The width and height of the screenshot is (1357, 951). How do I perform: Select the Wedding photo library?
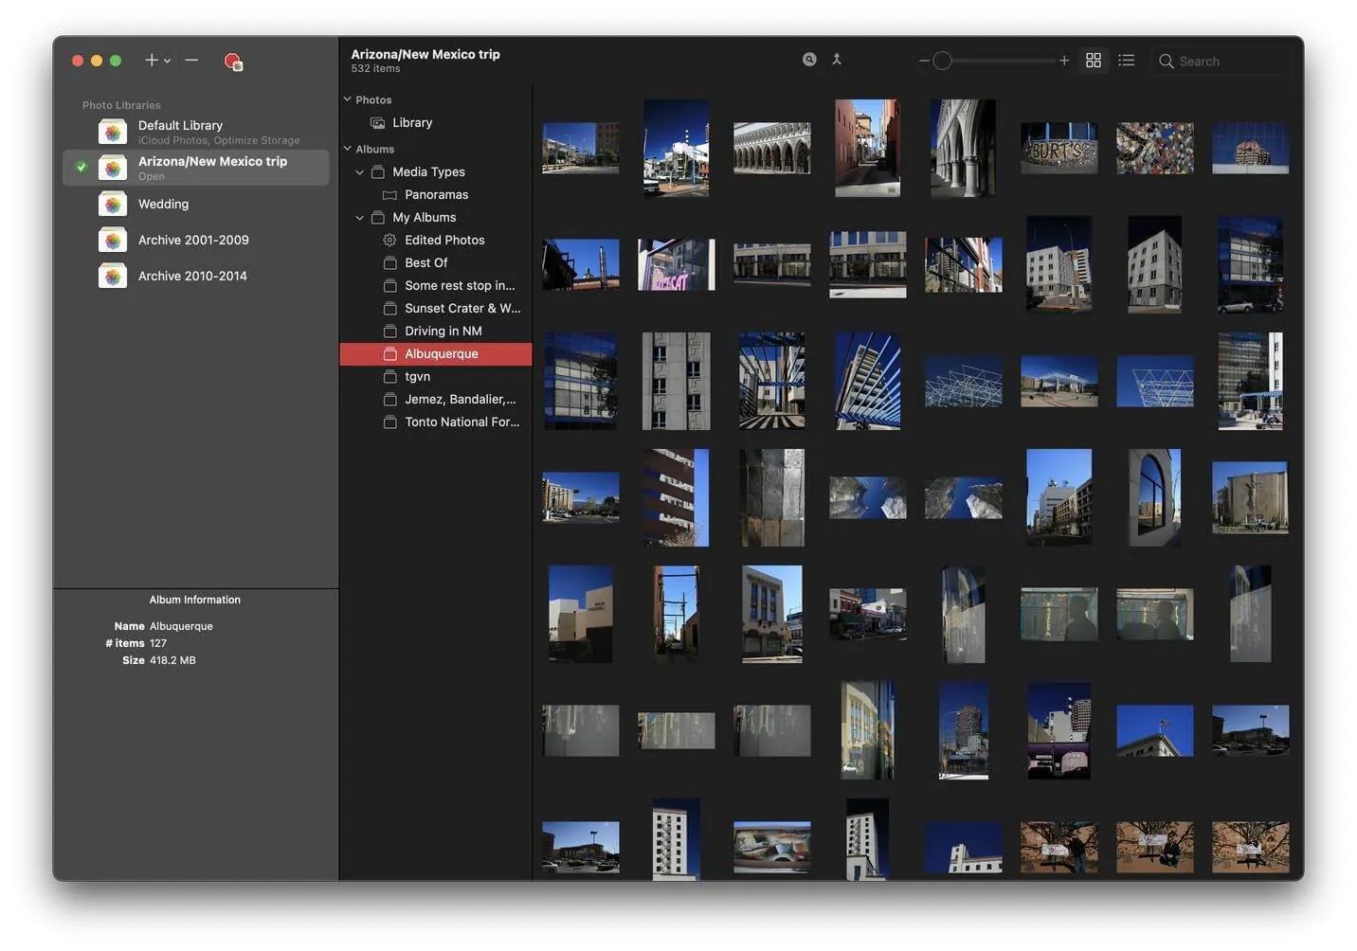click(x=163, y=205)
